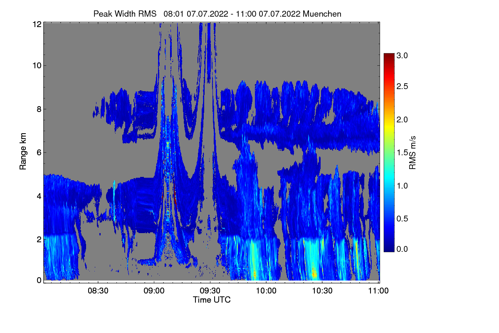Click the range tick label 4
This screenshot has width=499, height=333.
[x=39, y=196]
